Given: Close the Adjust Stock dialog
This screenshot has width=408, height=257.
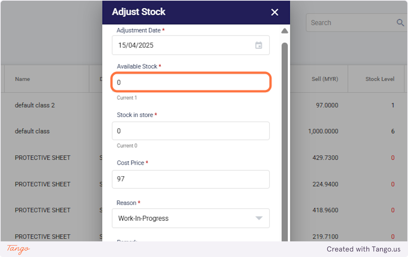Looking at the screenshot, I should tap(274, 13).
